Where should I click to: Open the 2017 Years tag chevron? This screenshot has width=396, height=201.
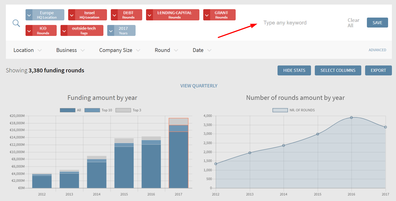111,31
